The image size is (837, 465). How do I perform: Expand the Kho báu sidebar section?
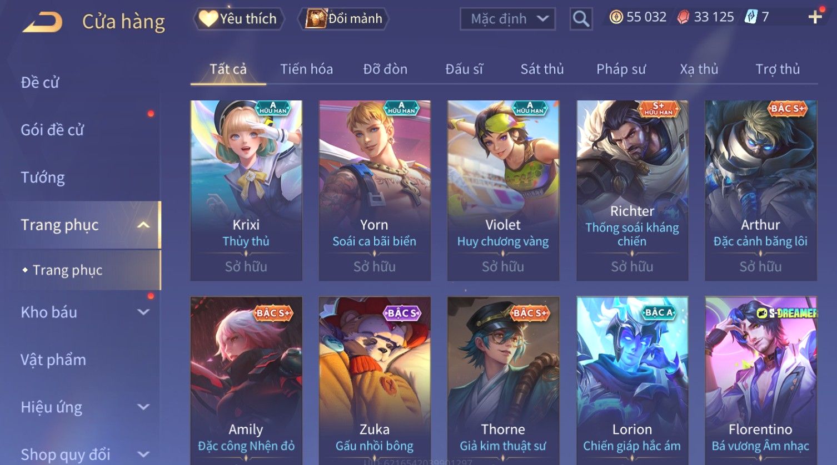[x=143, y=312]
